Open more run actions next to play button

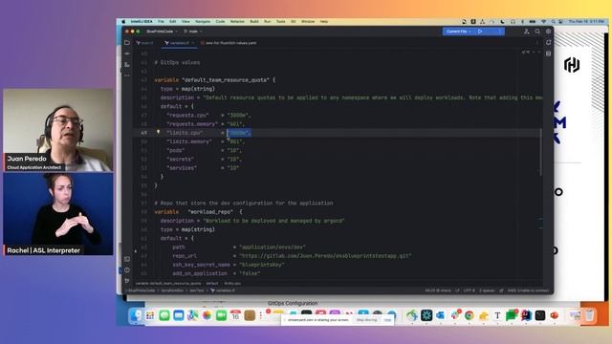[499, 32]
